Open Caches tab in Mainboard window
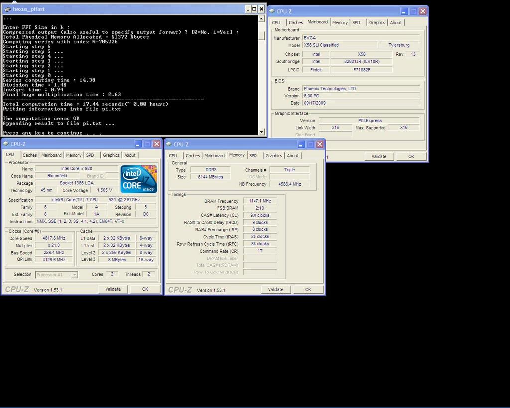The width and height of the screenshot is (510, 408). 296,23
